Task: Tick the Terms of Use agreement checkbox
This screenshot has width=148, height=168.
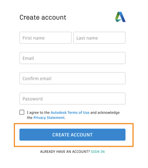Action: click(x=22, y=112)
